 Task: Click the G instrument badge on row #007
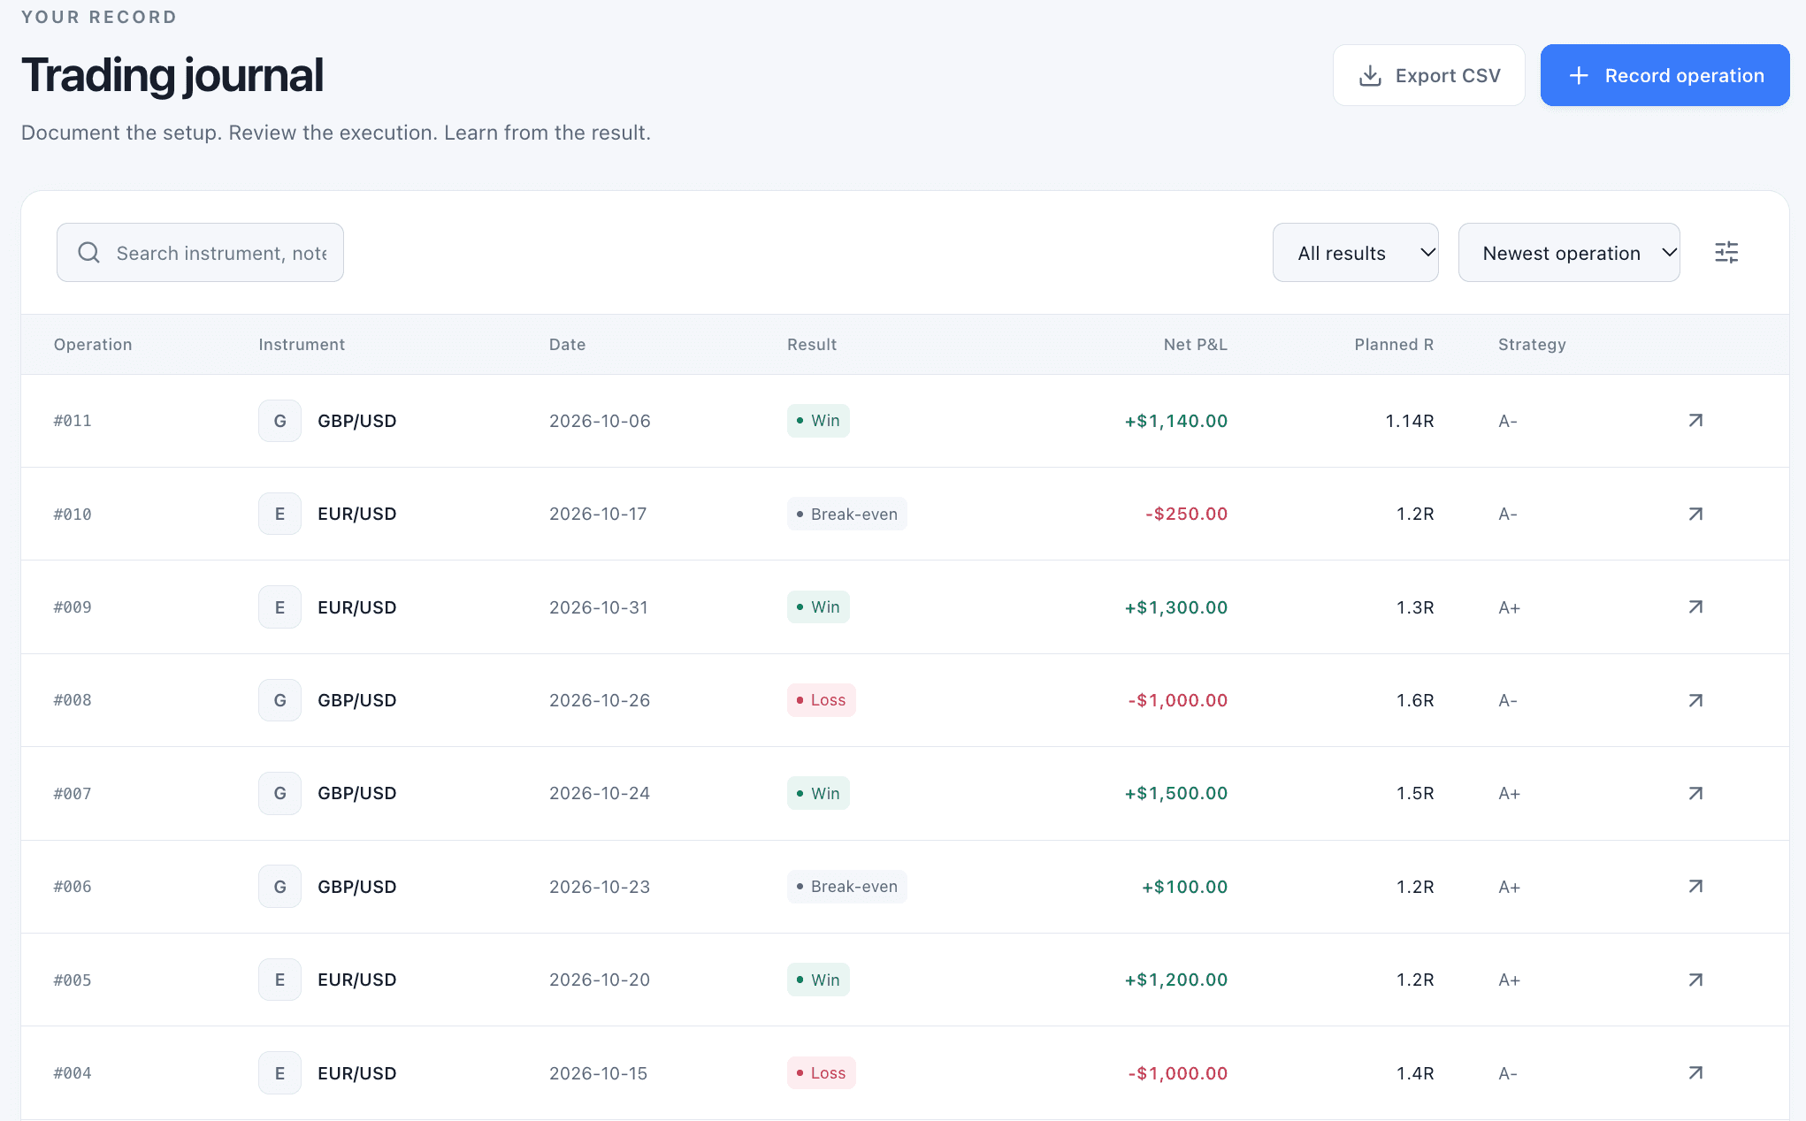pos(279,793)
